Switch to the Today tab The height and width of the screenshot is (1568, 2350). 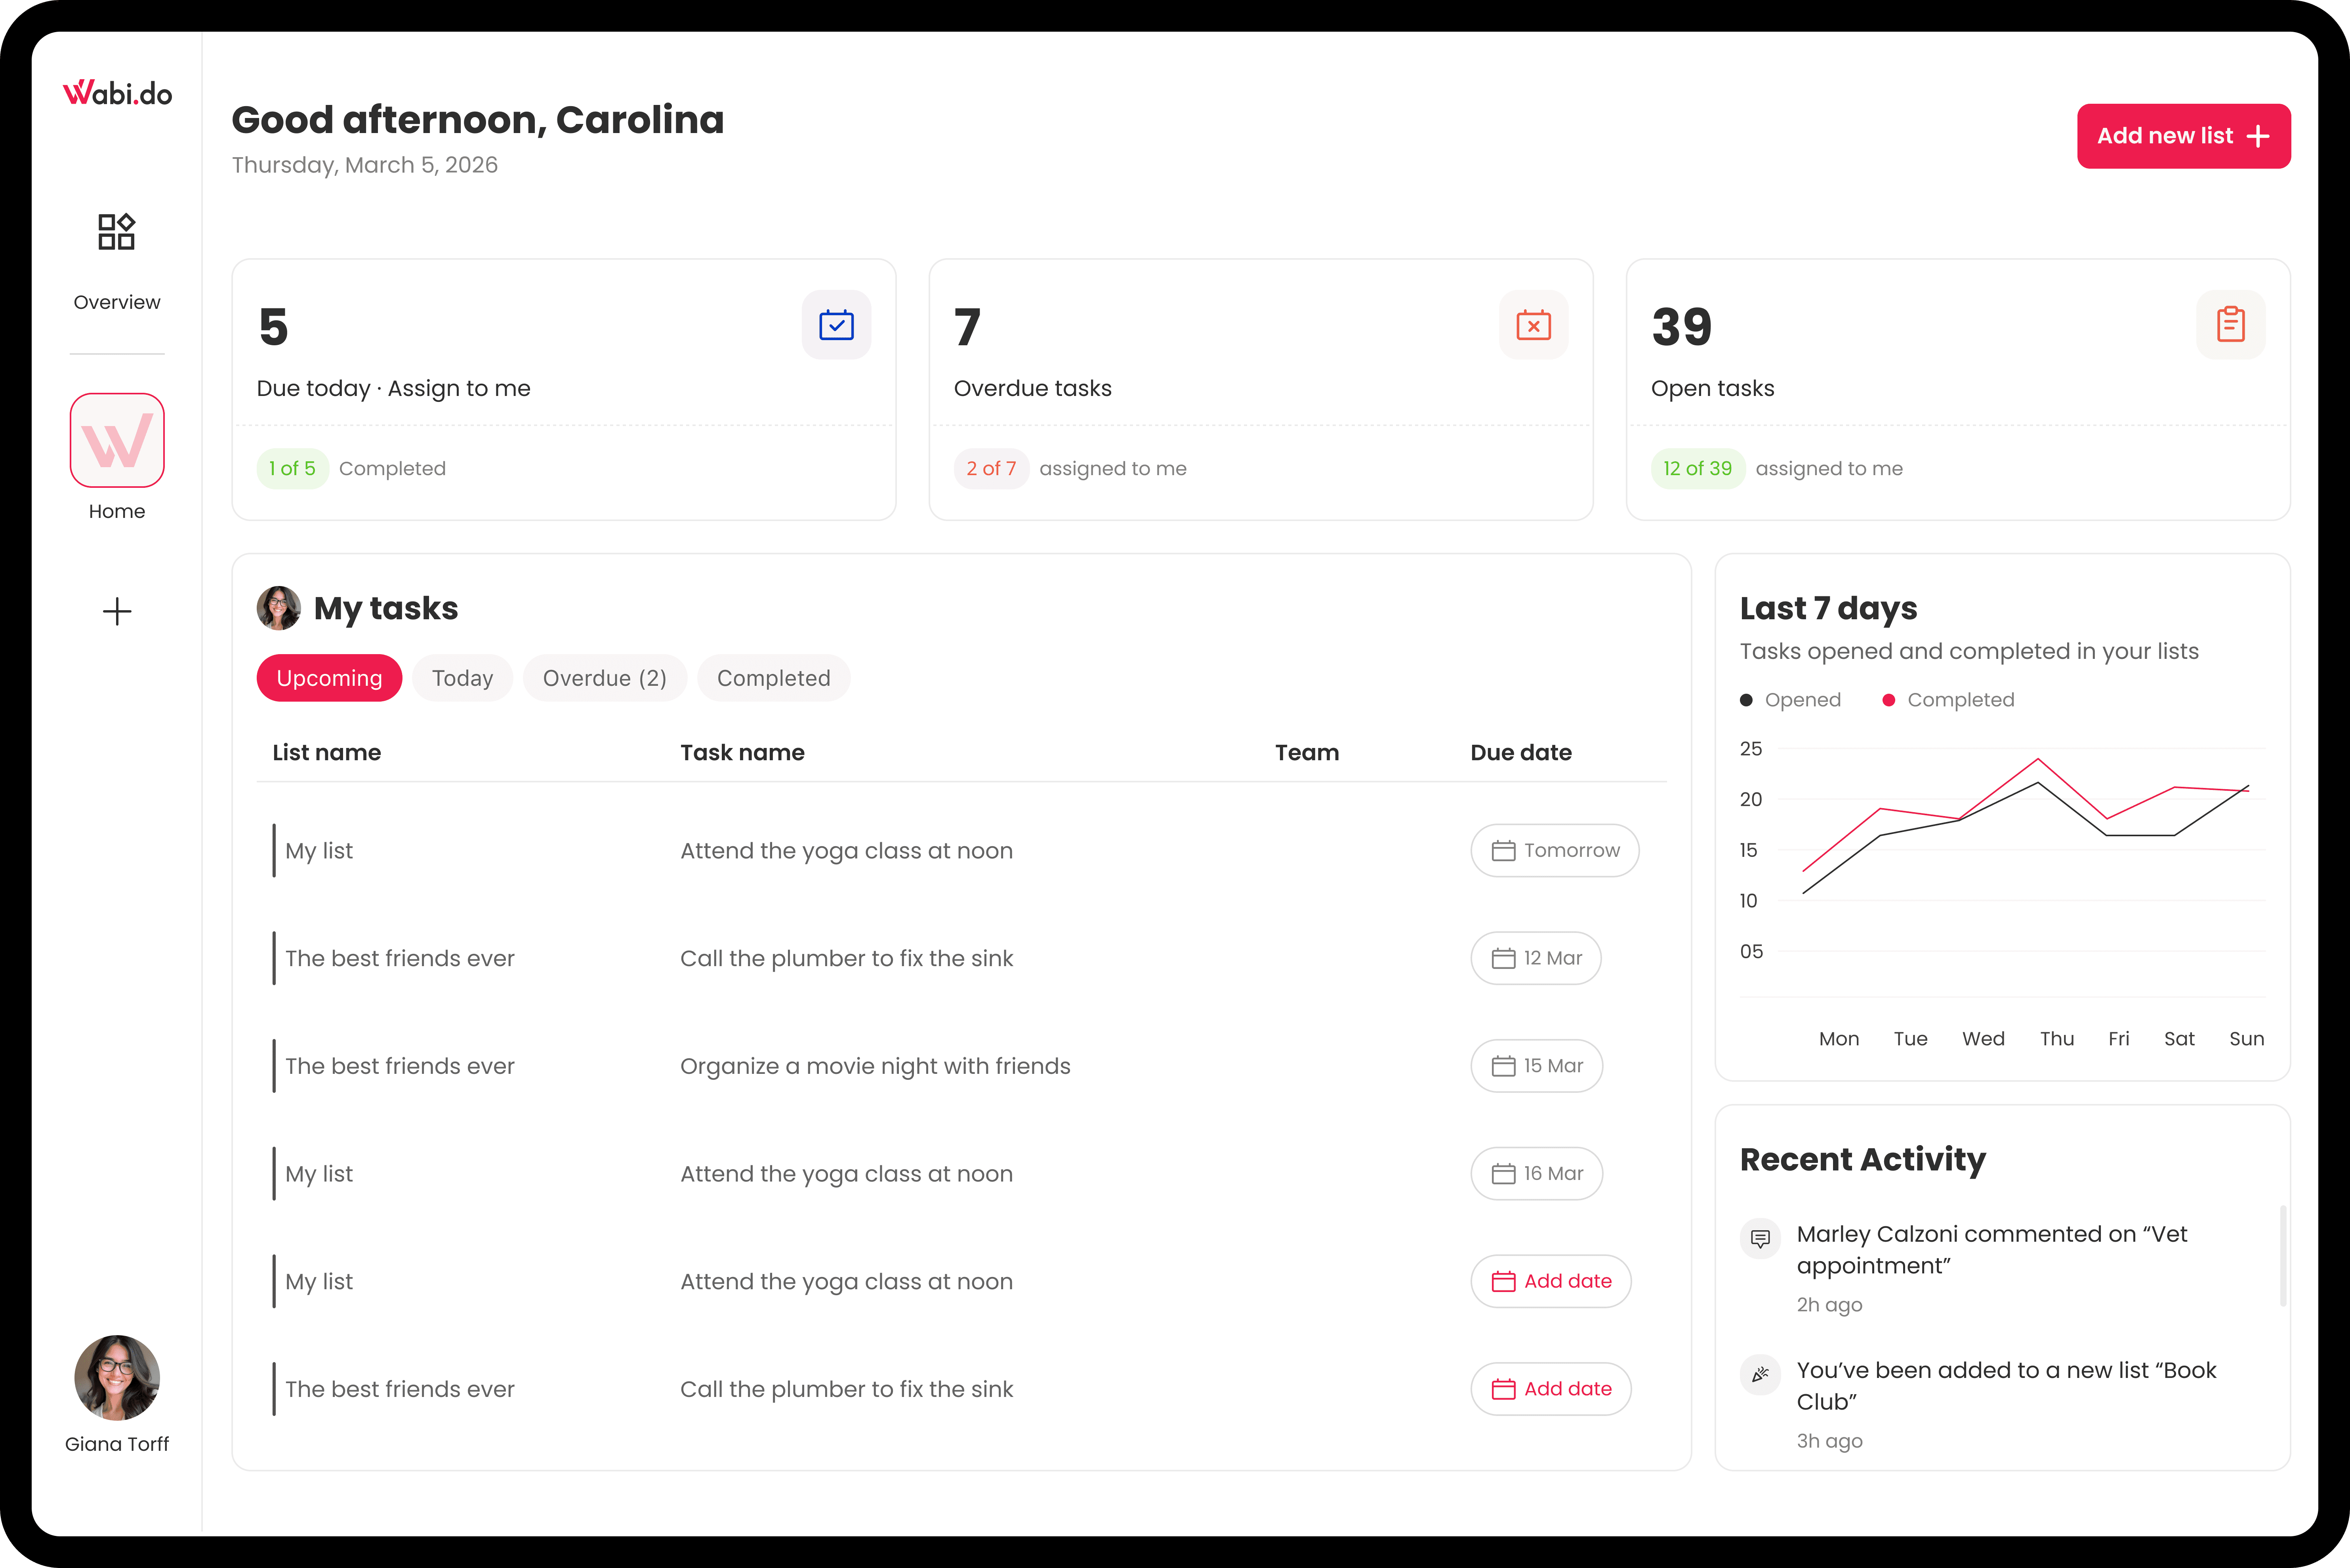coord(462,678)
